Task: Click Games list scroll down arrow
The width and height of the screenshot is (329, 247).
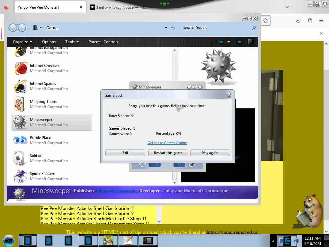Action: [x=174, y=183]
